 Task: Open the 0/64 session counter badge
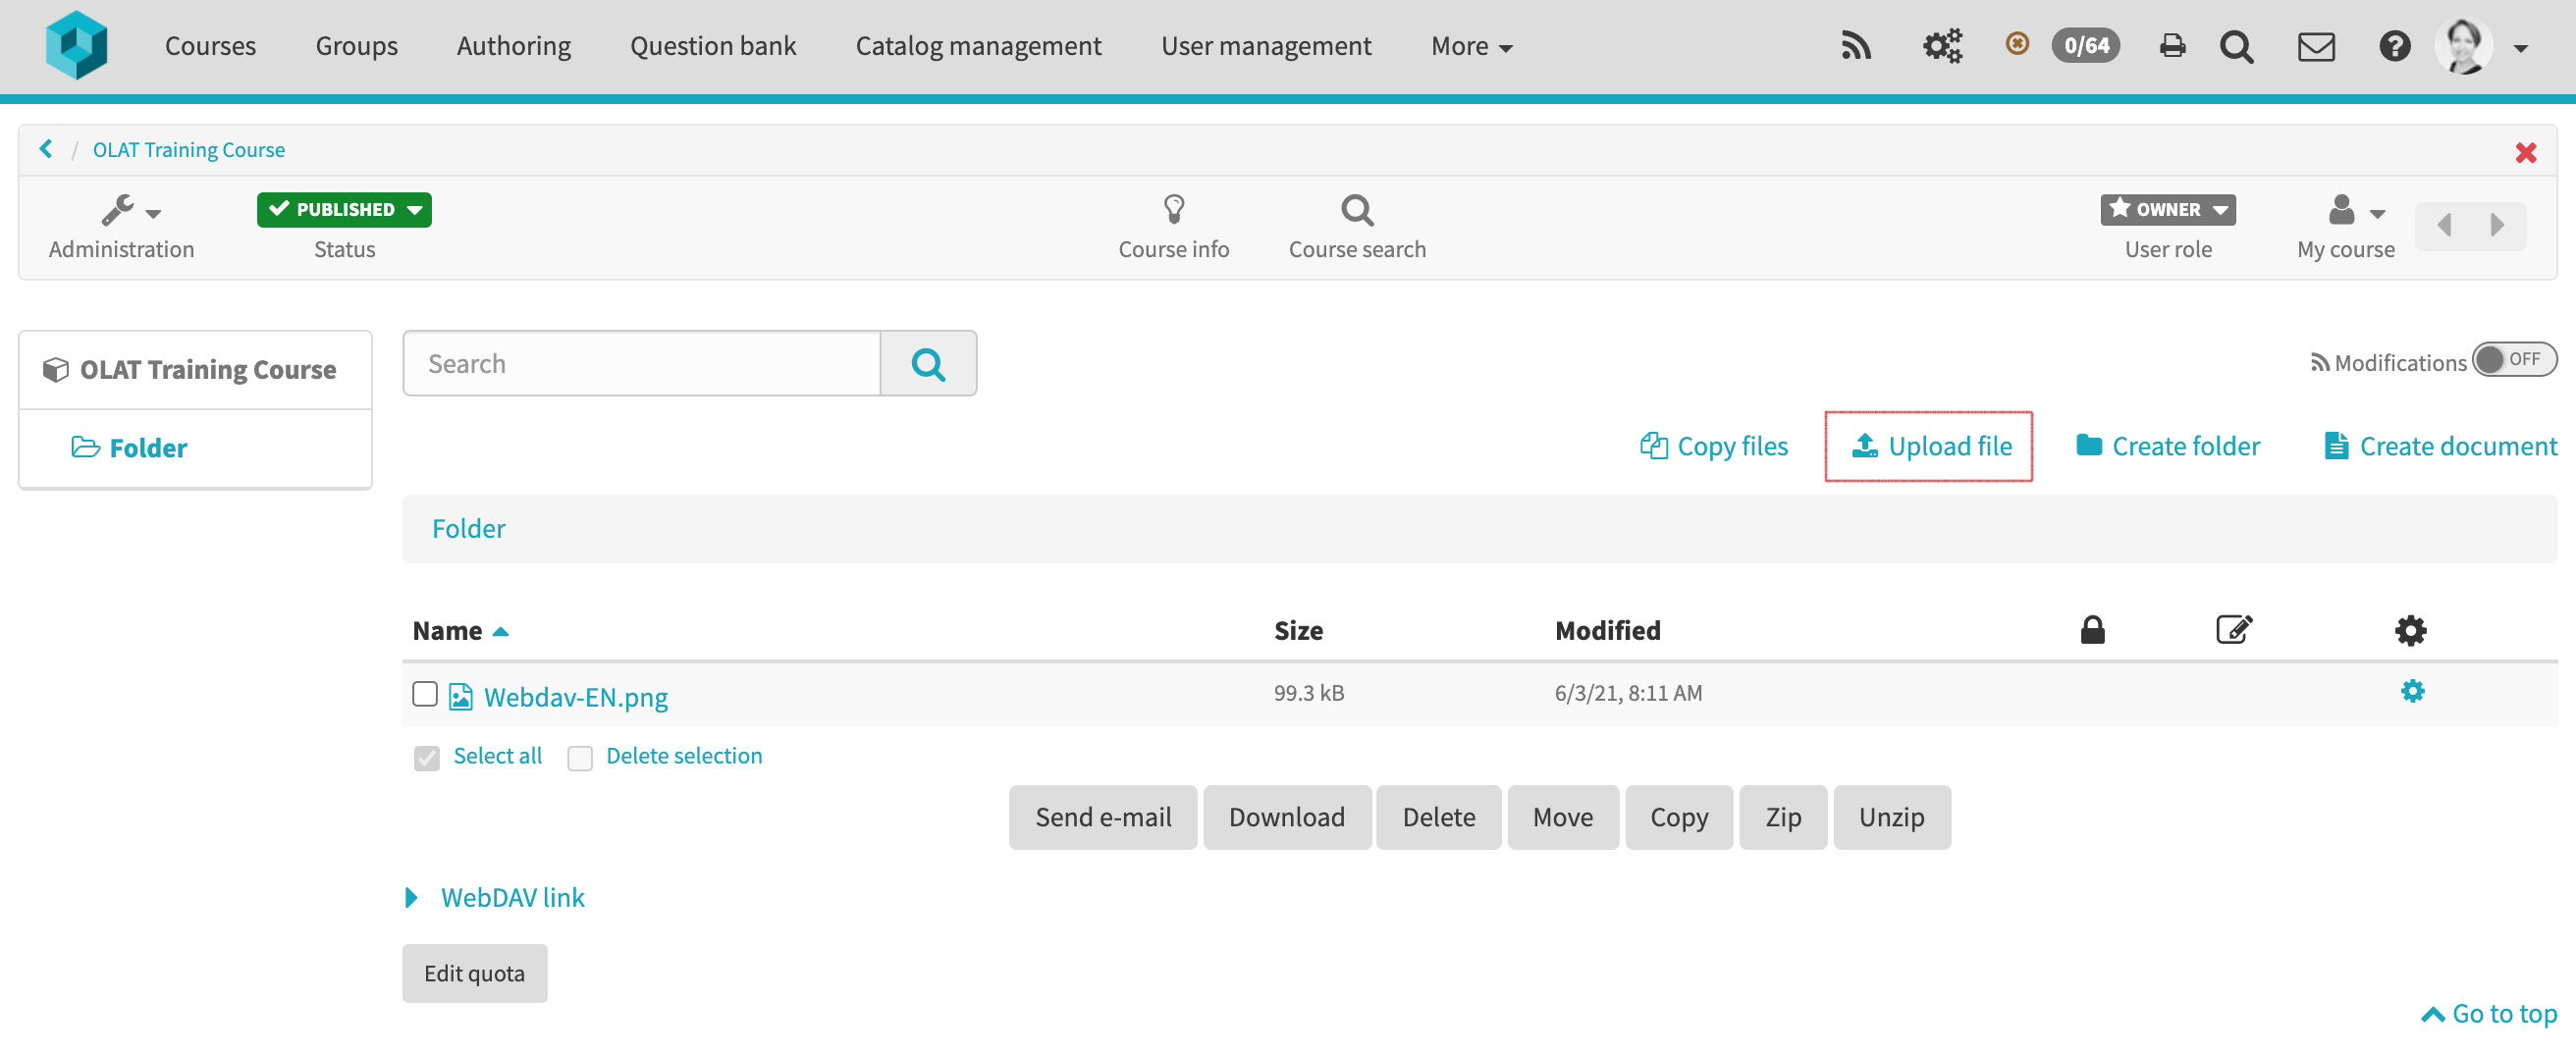(x=2086, y=46)
